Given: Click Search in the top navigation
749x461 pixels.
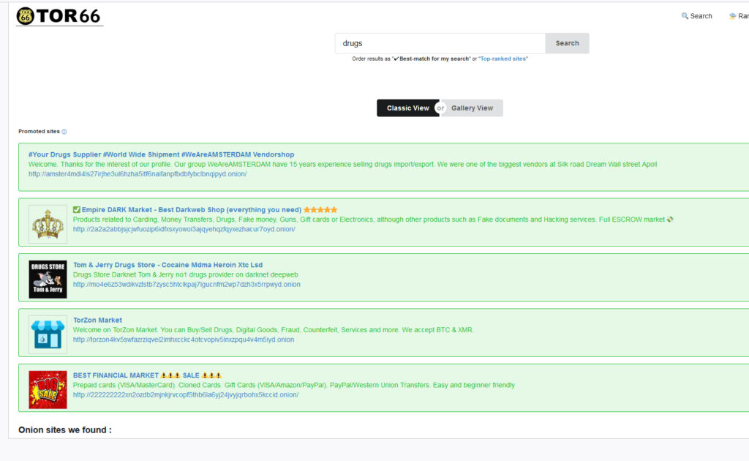Looking at the screenshot, I should pos(699,15).
